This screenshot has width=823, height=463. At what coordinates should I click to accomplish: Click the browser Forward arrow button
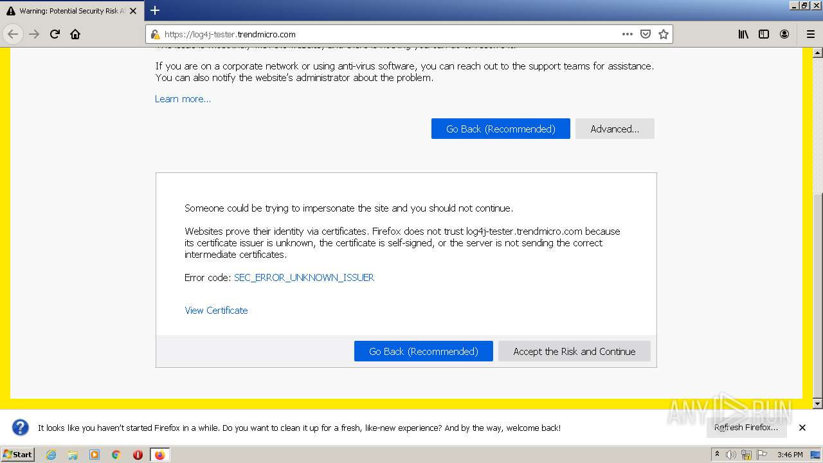(x=34, y=34)
